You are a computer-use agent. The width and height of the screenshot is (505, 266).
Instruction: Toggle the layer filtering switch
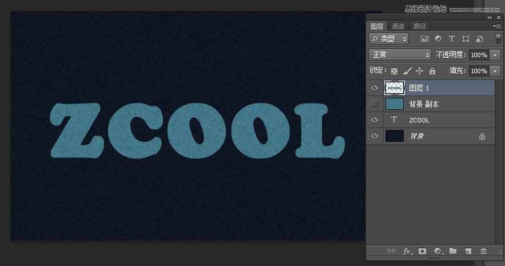(x=498, y=39)
